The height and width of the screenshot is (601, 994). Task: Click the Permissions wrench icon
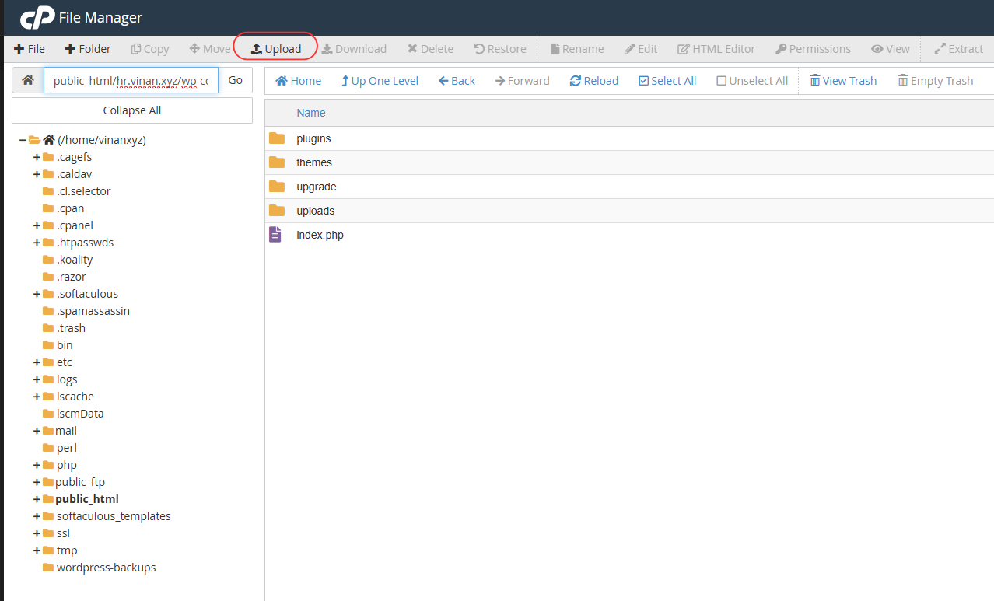coord(781,48)
